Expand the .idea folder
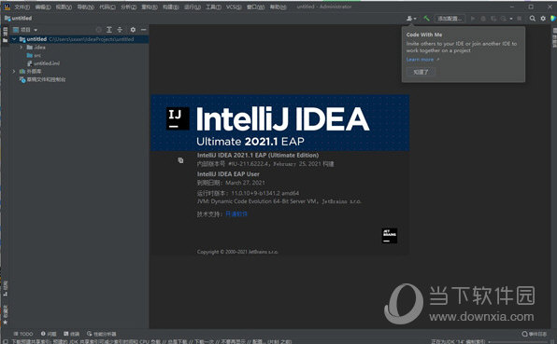 click(21, 48)
